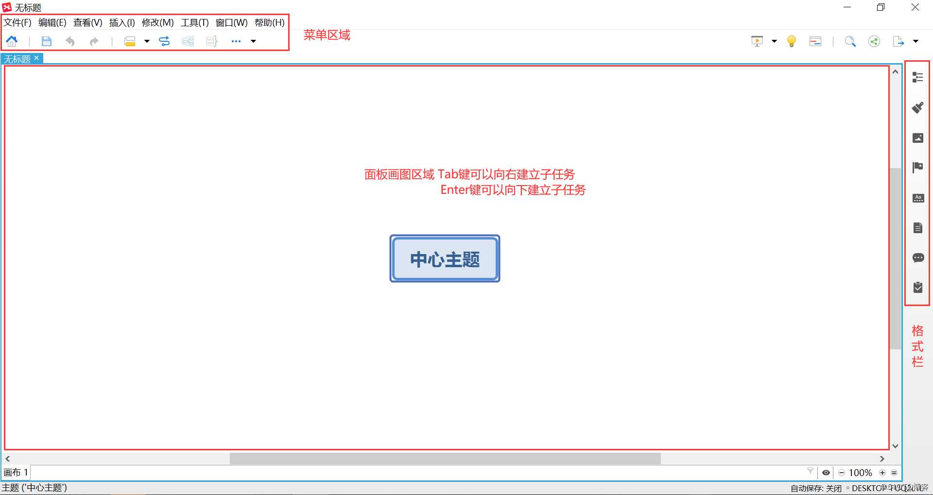Open the Notes document panel
The image size is (933, 495).
(x=917, y=228)
